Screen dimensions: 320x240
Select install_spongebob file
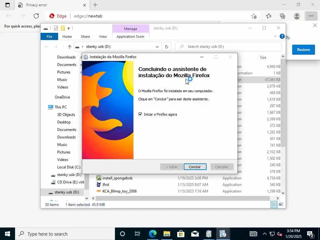(117, 178)
